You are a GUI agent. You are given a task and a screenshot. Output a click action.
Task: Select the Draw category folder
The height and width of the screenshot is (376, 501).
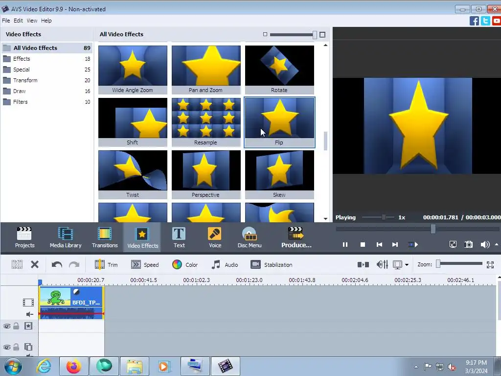pos(46,91)
